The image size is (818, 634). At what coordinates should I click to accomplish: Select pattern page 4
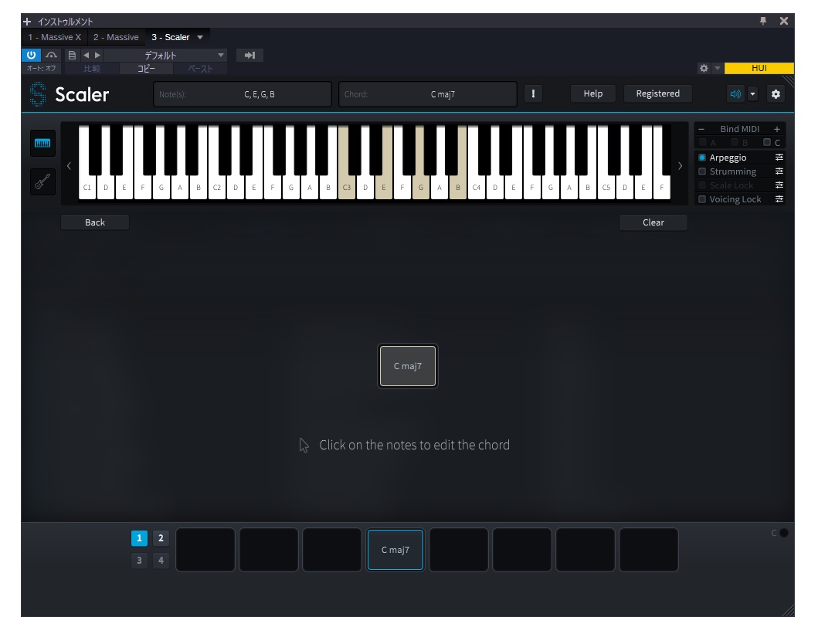161,561
